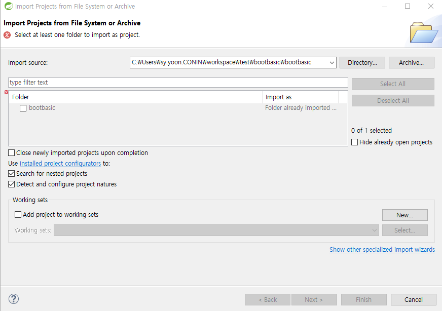Screen dimensions: 442x311
Task: Close the import dialog window
Action: 431,6
